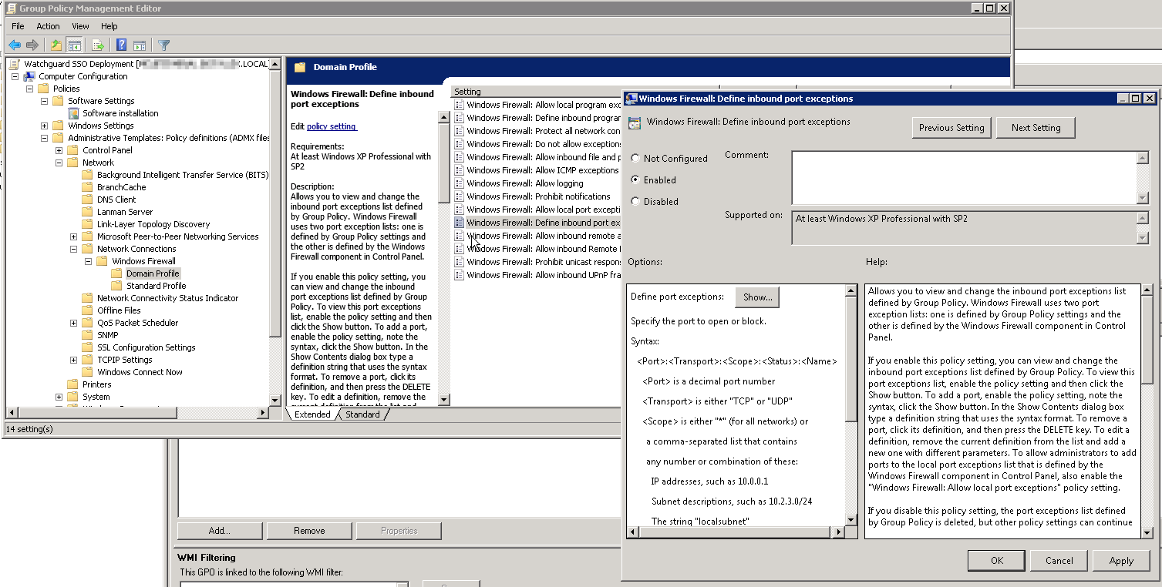Switch to the Standard tab
Image resolution: width=1162 pixels, height=587 pixels.
362,414
